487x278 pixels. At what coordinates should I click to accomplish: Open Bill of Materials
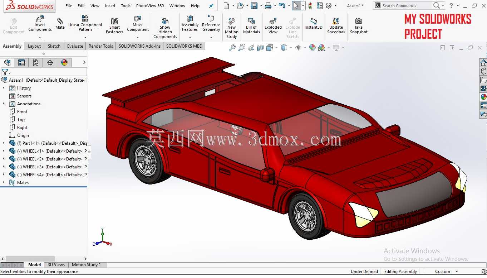tap(251, 26)
